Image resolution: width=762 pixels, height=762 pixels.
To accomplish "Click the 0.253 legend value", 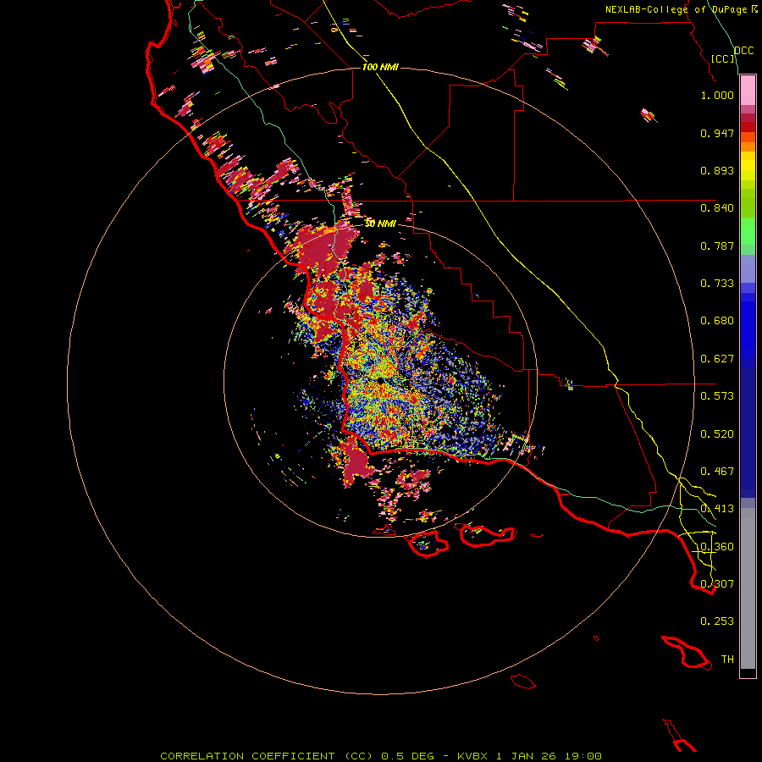I will [x=717, y=621].
